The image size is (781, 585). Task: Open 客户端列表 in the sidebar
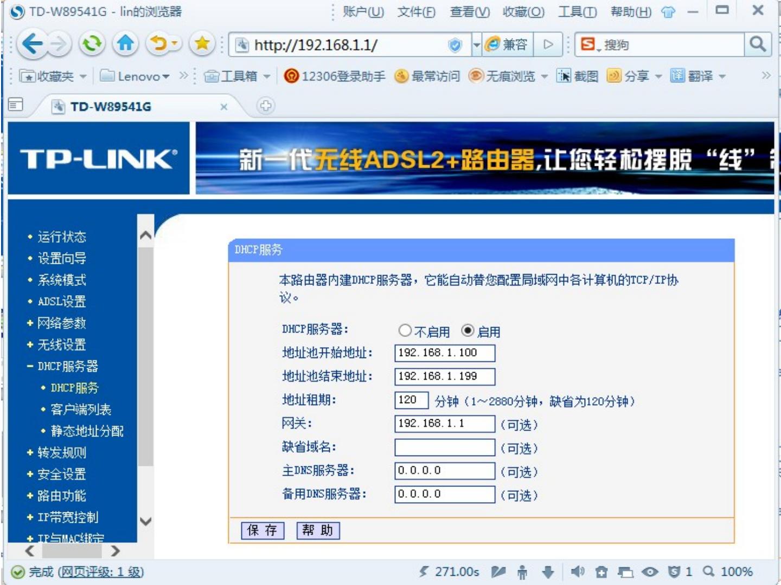pos(81,410)
